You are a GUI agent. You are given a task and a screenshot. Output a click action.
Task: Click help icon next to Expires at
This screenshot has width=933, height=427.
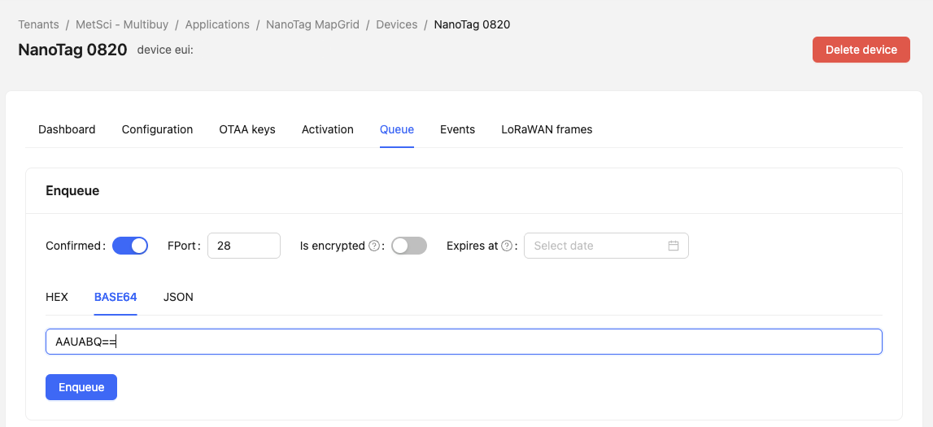(x=507, y=246)
